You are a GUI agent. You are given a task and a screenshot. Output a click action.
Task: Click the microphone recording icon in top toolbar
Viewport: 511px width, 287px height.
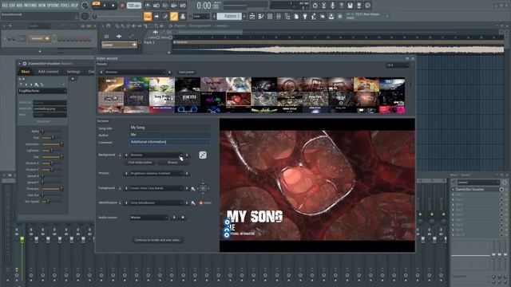(332, 6)
